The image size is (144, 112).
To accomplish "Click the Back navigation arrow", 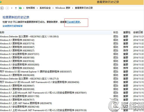I will click(2, 8).
